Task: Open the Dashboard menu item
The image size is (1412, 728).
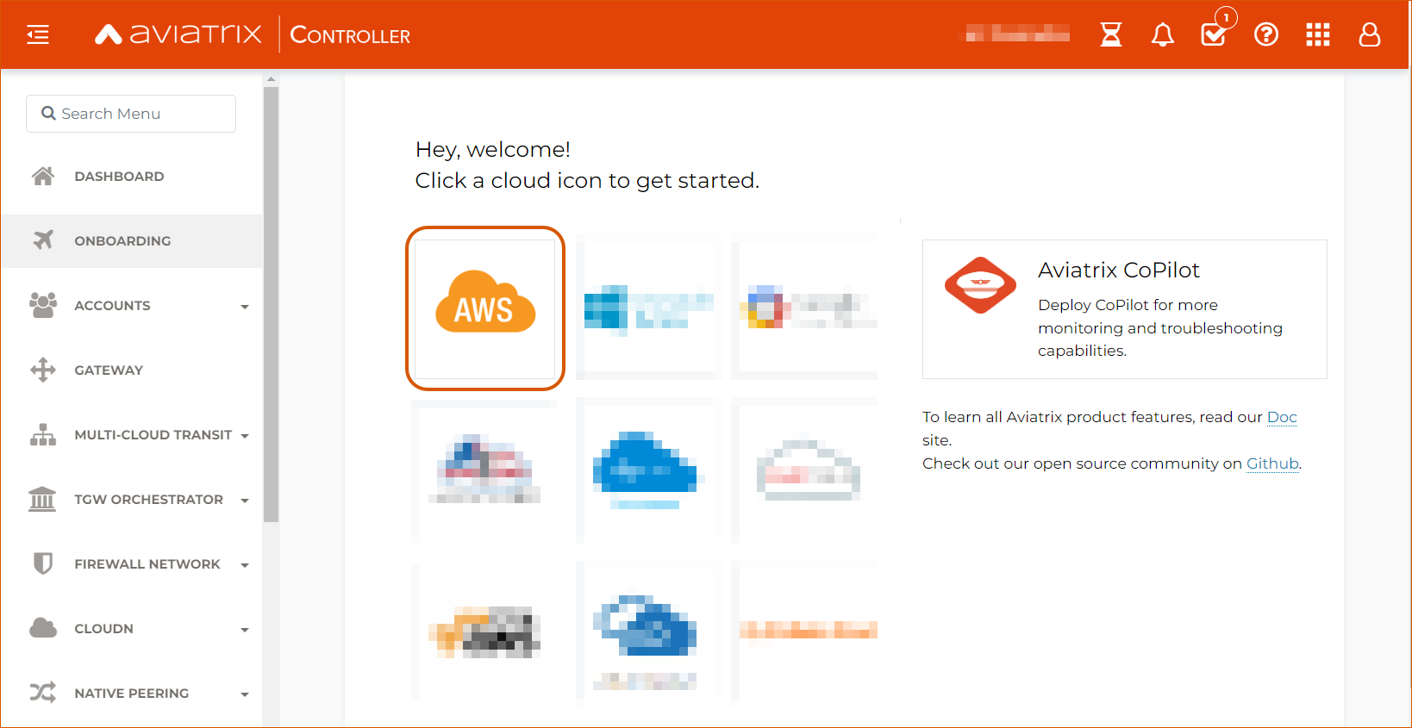Action: point(132,176)
